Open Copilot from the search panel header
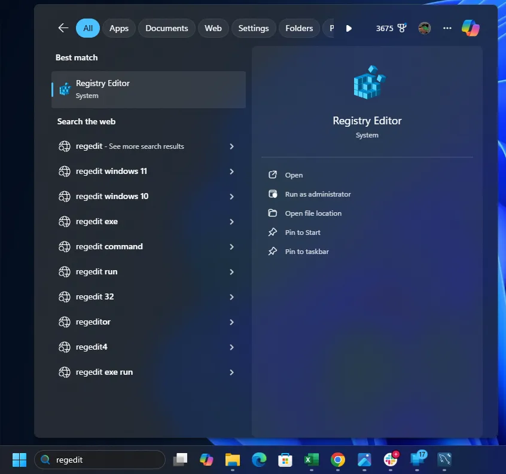The image size is (506, 474). pos(470,28)
